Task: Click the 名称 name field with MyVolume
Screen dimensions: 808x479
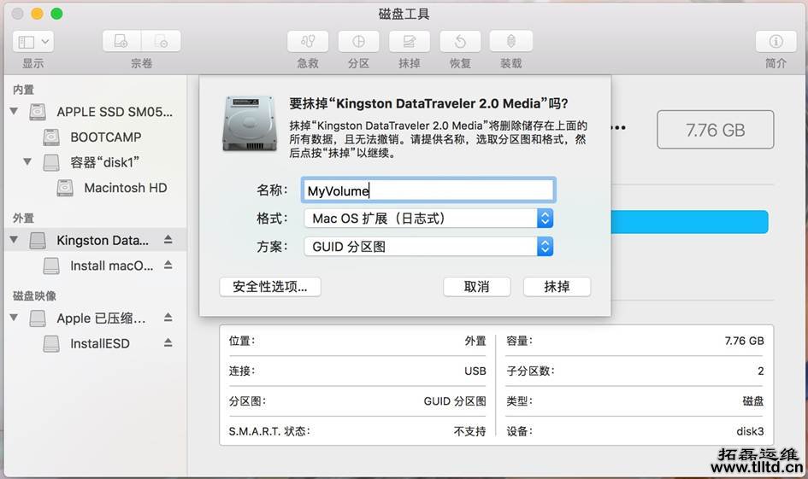Action: pos(428,190)
